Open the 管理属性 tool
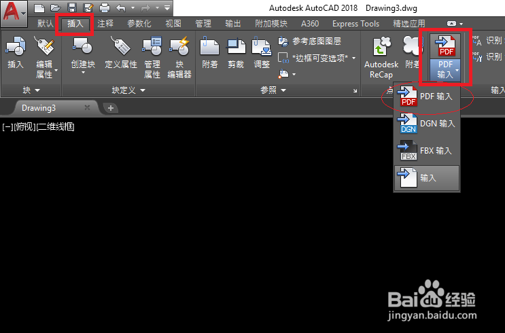 [152, 57]
